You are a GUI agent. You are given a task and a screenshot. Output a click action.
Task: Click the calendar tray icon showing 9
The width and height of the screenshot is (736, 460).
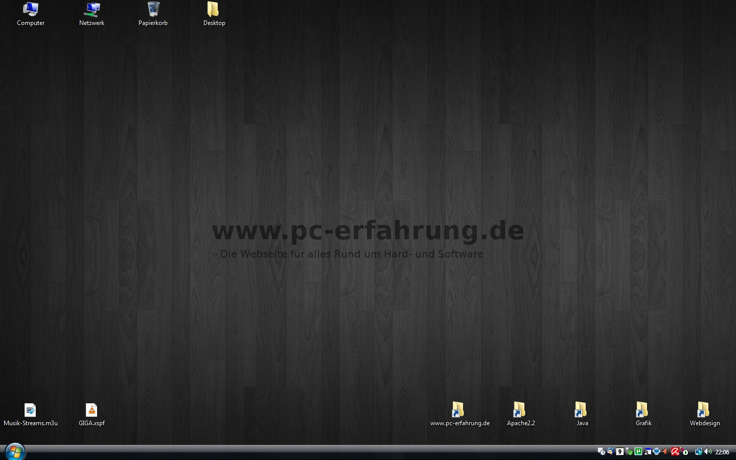[x=619, y=452]
